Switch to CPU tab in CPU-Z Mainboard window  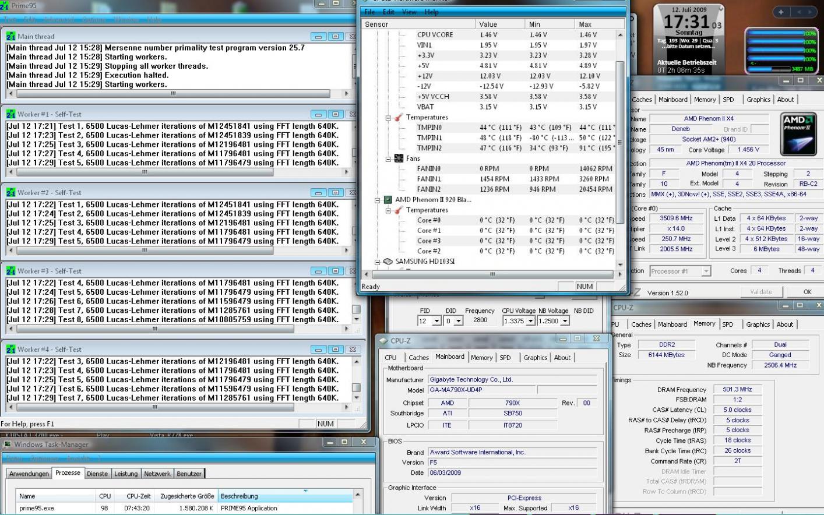click(x=390, y=358)
